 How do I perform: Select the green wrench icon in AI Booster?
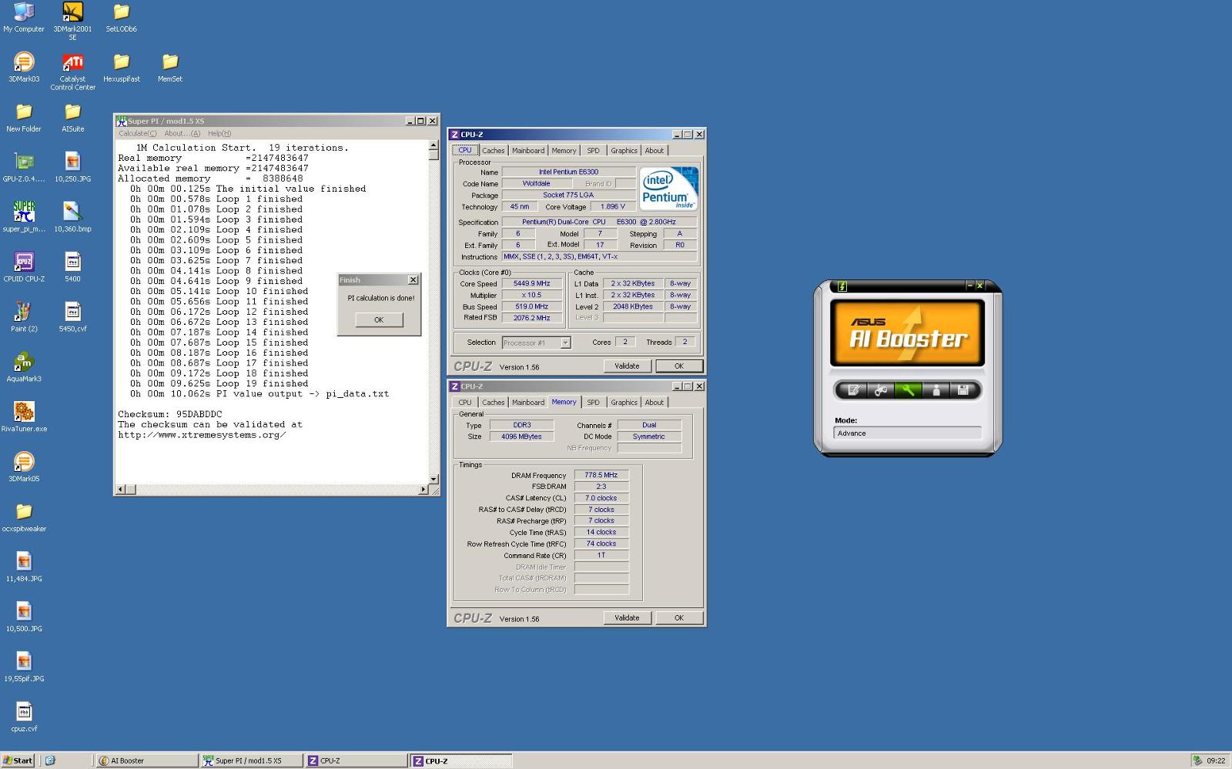[x=909, y=390]
